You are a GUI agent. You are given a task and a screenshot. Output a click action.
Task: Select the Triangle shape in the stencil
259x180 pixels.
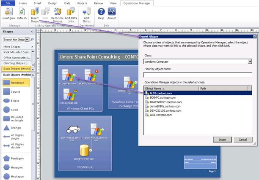tap(12, 128)
